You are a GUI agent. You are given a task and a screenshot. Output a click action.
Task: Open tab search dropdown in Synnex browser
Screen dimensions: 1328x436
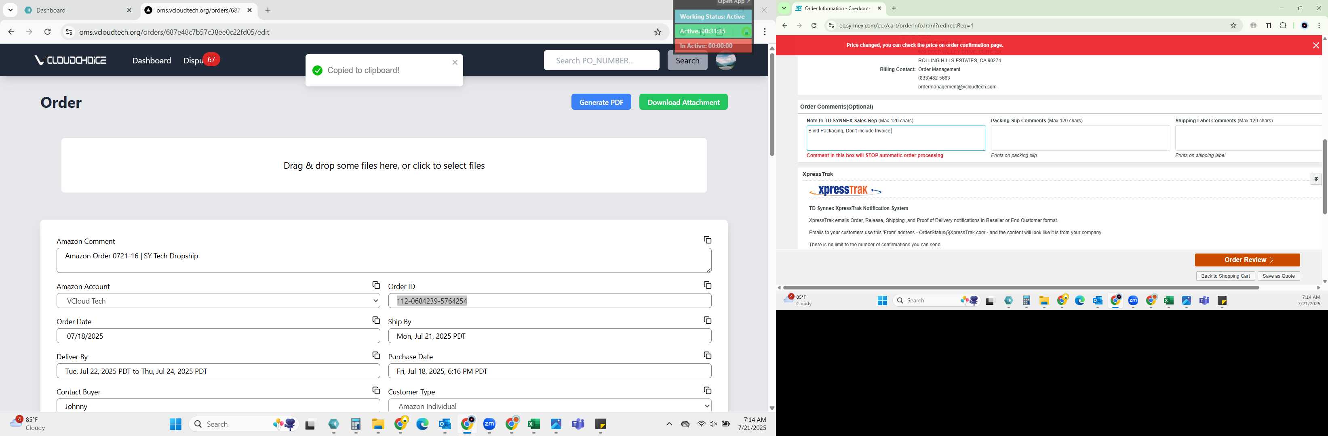pos(784,8)
